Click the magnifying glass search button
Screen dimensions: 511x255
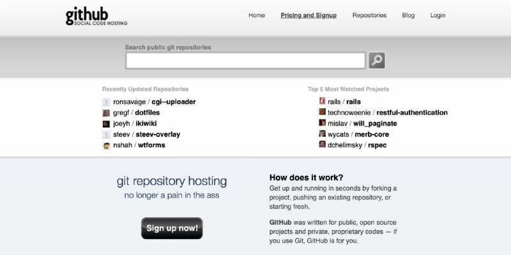377,61
